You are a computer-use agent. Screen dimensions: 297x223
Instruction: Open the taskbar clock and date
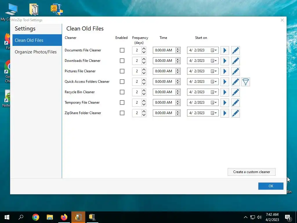[x=272, y=217]
